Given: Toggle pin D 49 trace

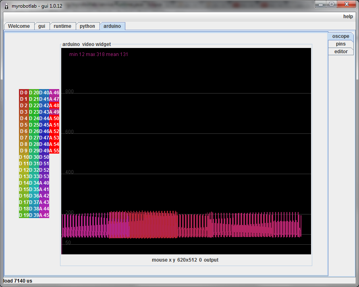Looking at the screenshot, I should pos(44,150).
